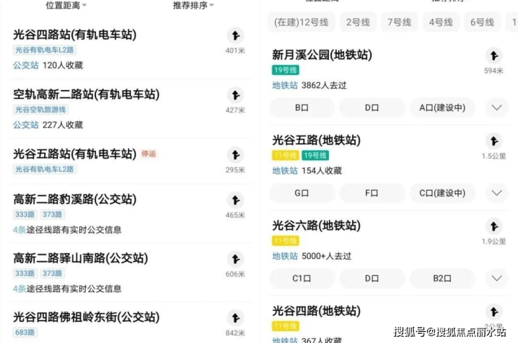The height and width of the screenshot is (343, 518).
Task: Tap navigation arrow for 空轨高新二路站
Action: pyautogui.click(x=235, y=95)
